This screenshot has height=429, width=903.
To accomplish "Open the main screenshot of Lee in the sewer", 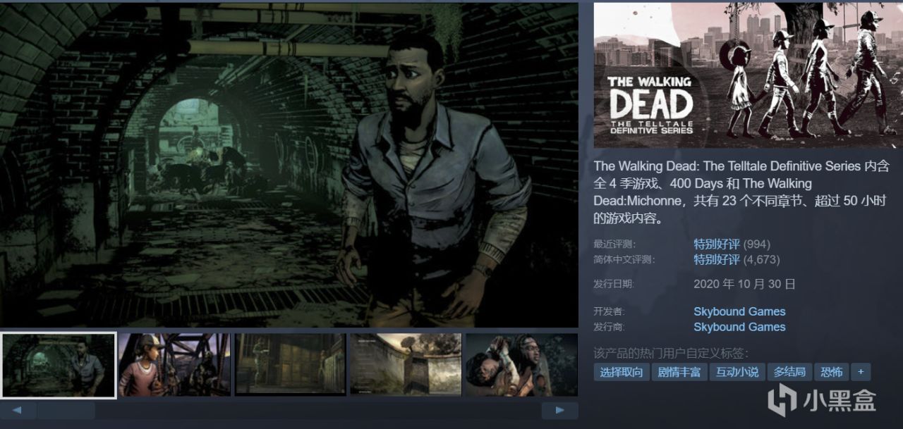I will (x=289, y=165).
